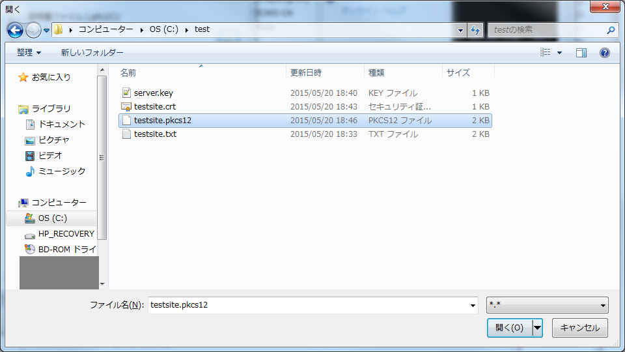The height and width of the screenshot is (352, 625).
Task: Open コンピューター in the navigation pane
Action: tap(59, 202)
